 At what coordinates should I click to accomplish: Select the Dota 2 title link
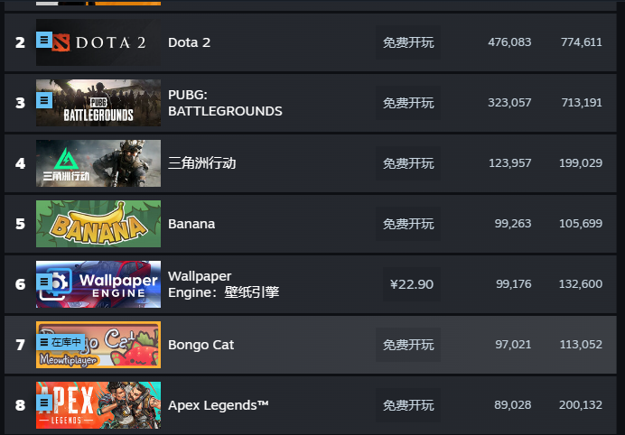pos(189,42)
